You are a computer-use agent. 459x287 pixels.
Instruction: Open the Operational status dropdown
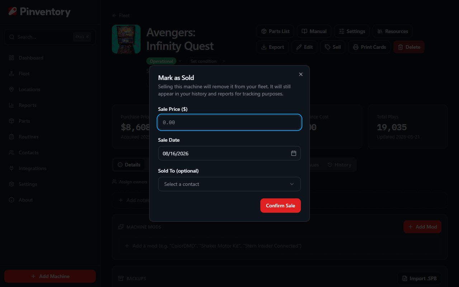pyautogui.click(x=164, y=61)
